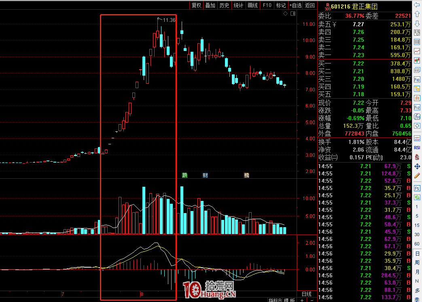Open the 叠加 overlay menu
This screenshot has height=302, width=422.
pyautogui.click(x=210, y=5)
